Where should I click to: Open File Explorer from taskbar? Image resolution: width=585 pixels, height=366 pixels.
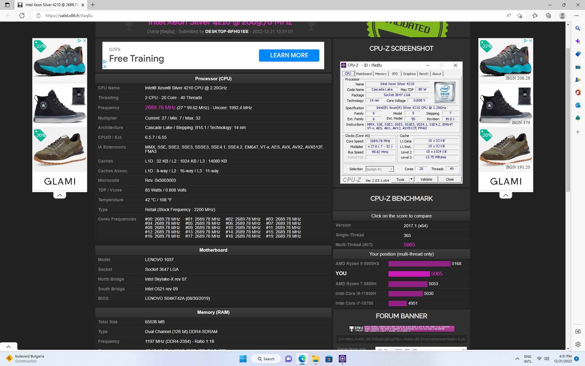click(x=315, y=359)
